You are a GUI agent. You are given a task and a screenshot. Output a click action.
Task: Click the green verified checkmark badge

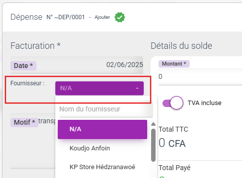pos(120,17)
